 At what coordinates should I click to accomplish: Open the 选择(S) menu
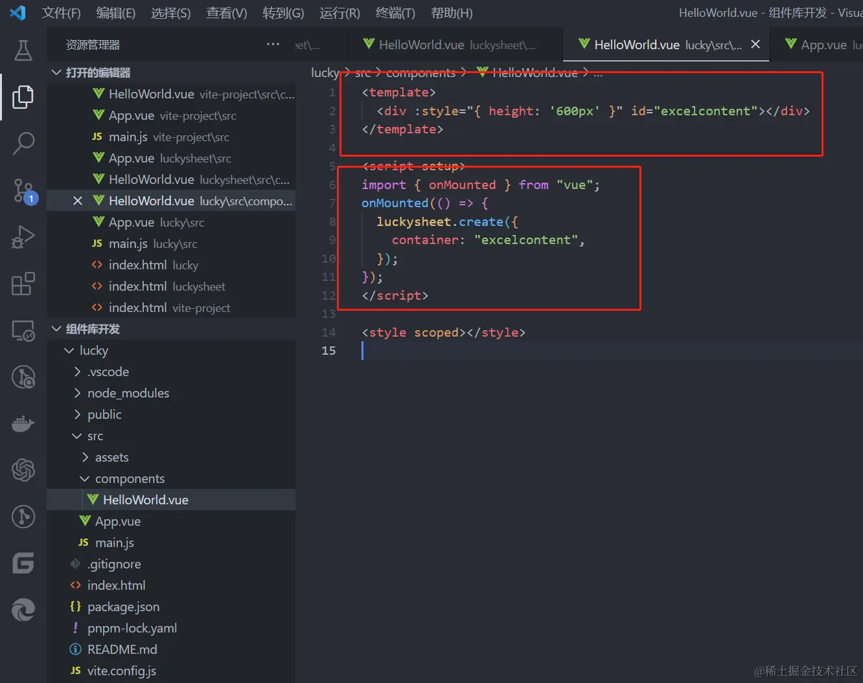[x=171, y=13]
